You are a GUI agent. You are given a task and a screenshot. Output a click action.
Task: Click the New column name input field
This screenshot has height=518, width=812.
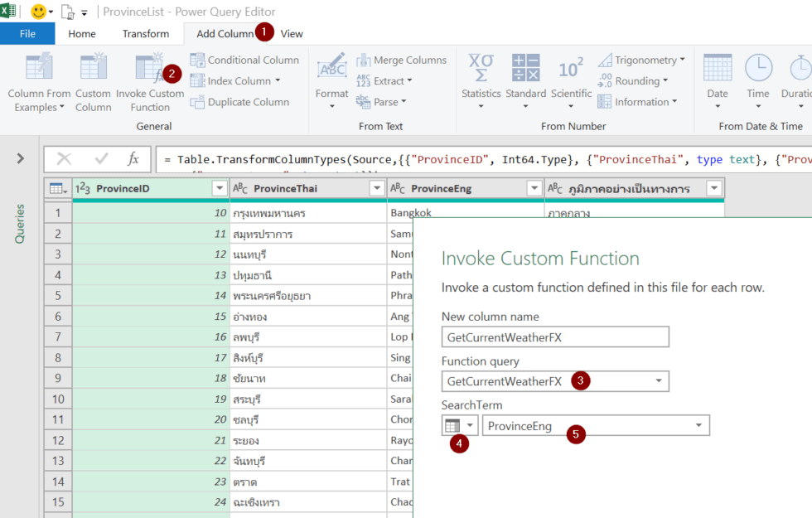[x=554, y=336]
